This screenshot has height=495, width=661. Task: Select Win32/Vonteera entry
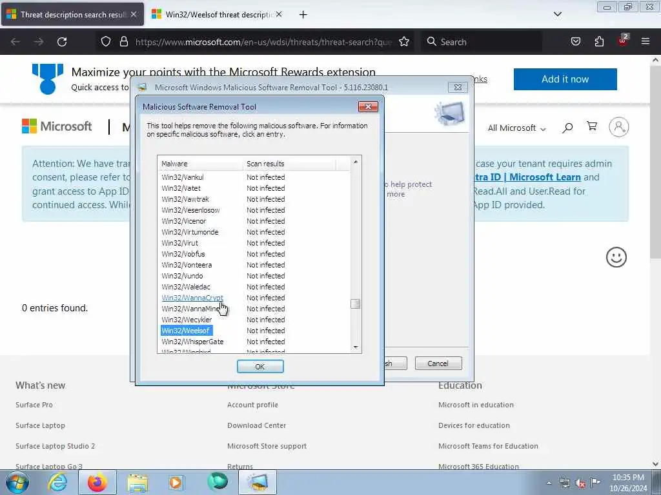pyautogui.click(x=187, y=265)
